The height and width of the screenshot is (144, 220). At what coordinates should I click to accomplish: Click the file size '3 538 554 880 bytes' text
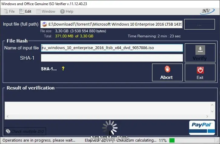[x=88, y=31]
